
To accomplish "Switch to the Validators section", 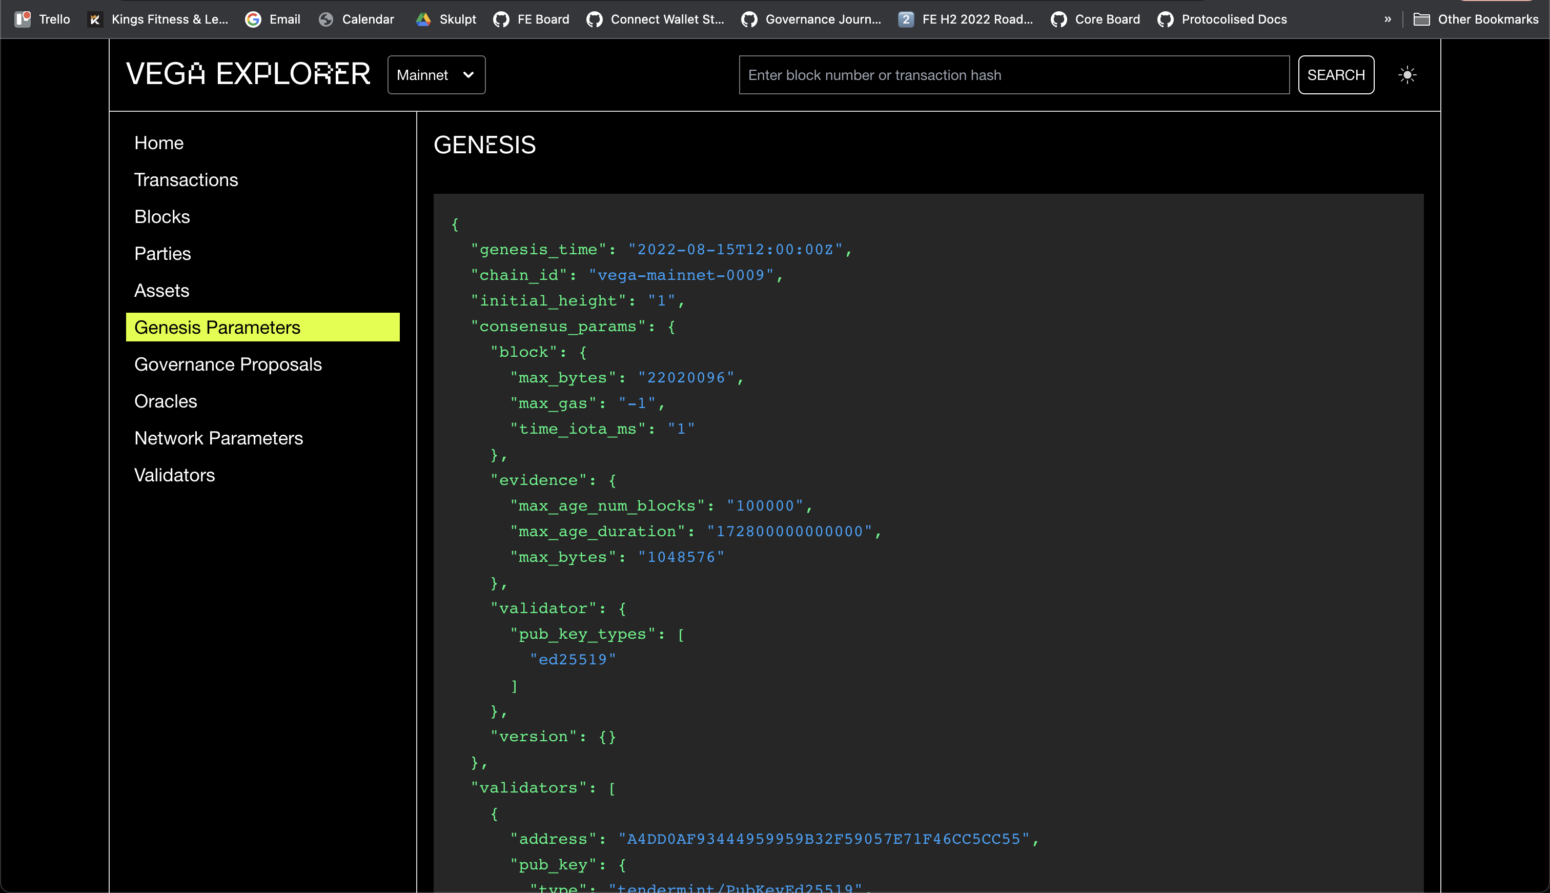I will pyautogui.click(x=174, y=474).
